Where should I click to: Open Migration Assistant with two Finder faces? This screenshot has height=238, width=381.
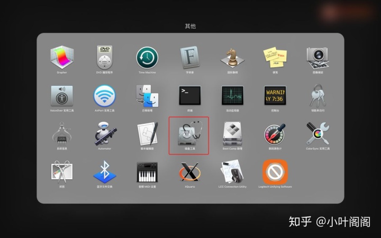click(x=147, y=96)
